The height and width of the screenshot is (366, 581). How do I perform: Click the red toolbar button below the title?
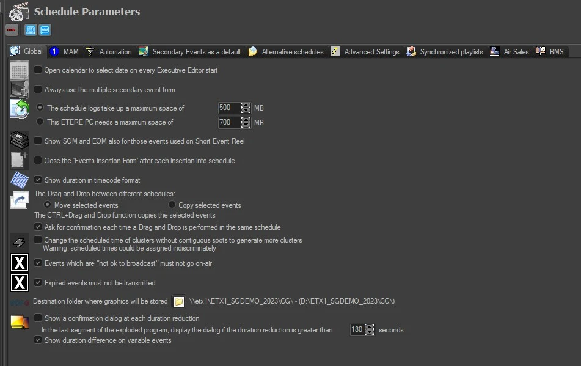12,30
